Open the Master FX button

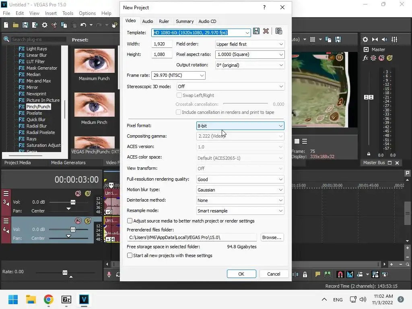click(365, 58)
